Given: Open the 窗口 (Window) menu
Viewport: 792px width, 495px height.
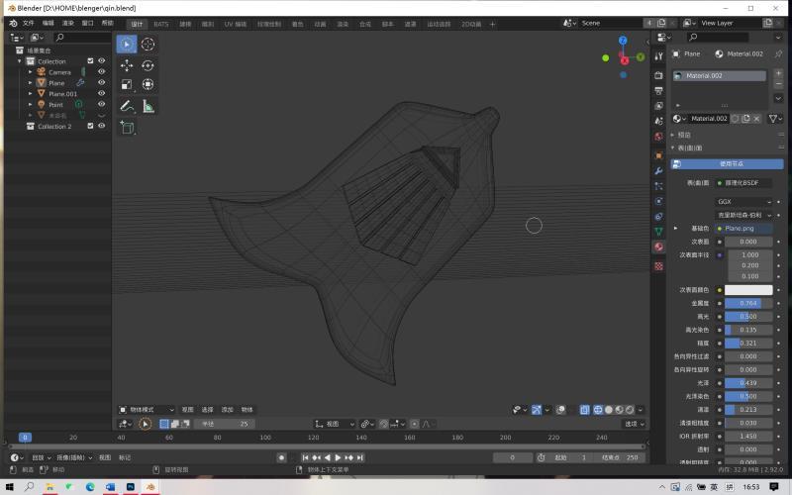Looking at the screenshot, I should (x=88, y=23).
